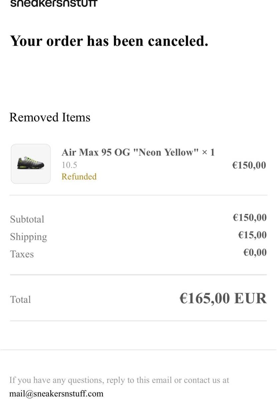Click the "Total" label

coord(20,299)
